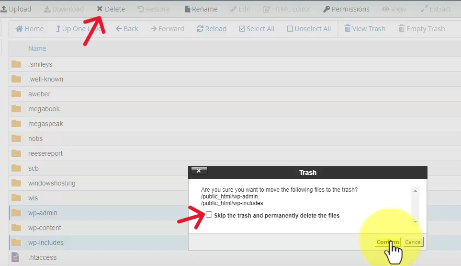This screenshot has width=461, height=266.
Task: Click Rename in the toolbar
Action: pos(201,9)
